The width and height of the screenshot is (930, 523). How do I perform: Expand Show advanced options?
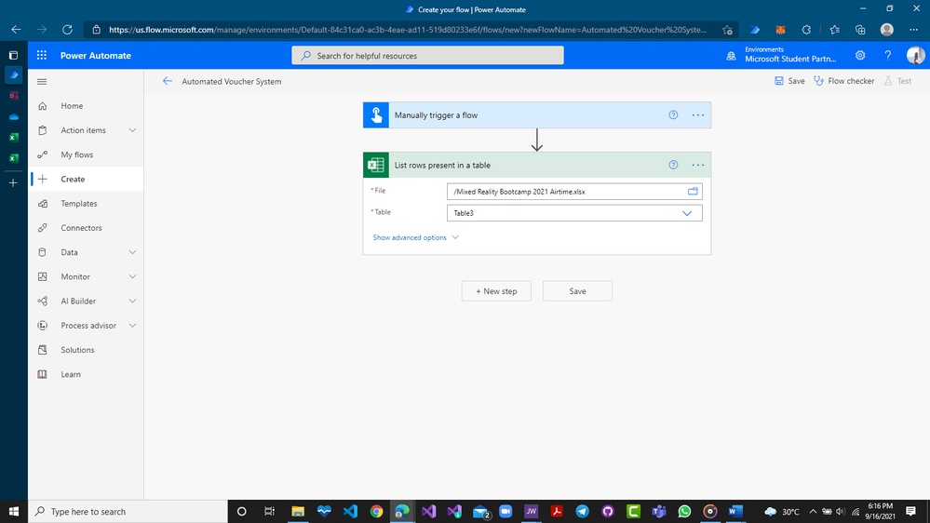click(x=415, y=237)
